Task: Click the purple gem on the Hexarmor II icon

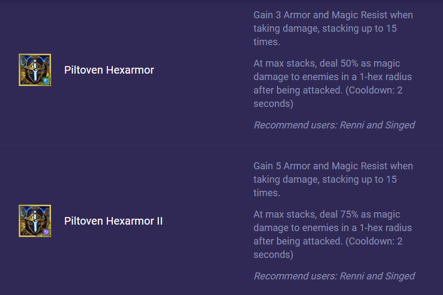Action: point(46,232)
